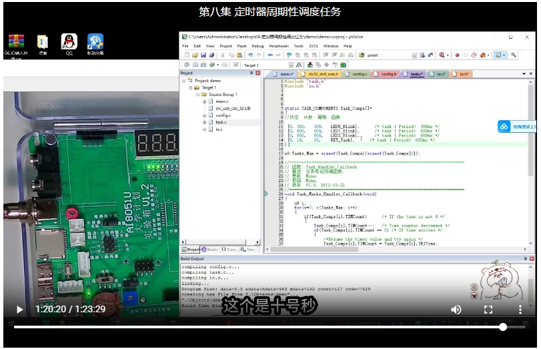Viewport: 541px width, 349px height.
Task: Expand the config.c tree node
Action: [204, 115]
